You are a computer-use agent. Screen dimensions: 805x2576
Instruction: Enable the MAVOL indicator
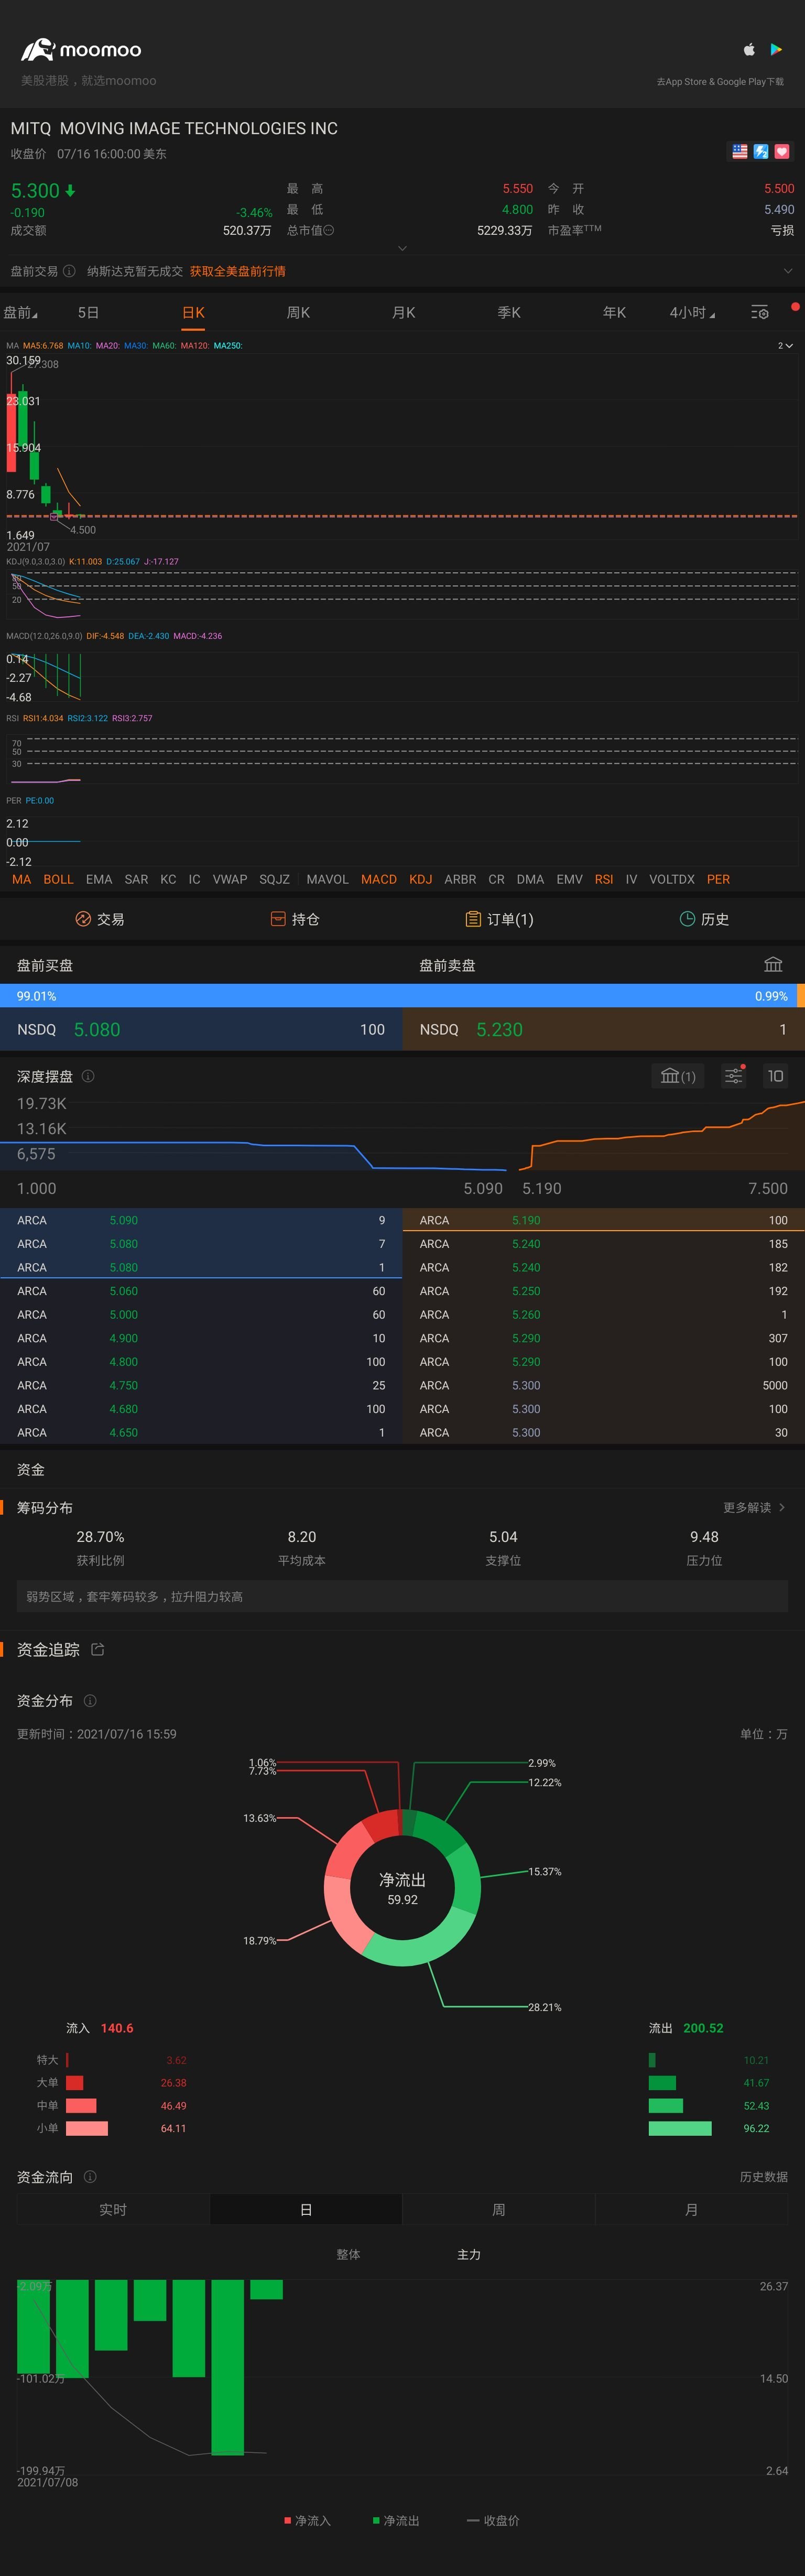tap(327, 879)
